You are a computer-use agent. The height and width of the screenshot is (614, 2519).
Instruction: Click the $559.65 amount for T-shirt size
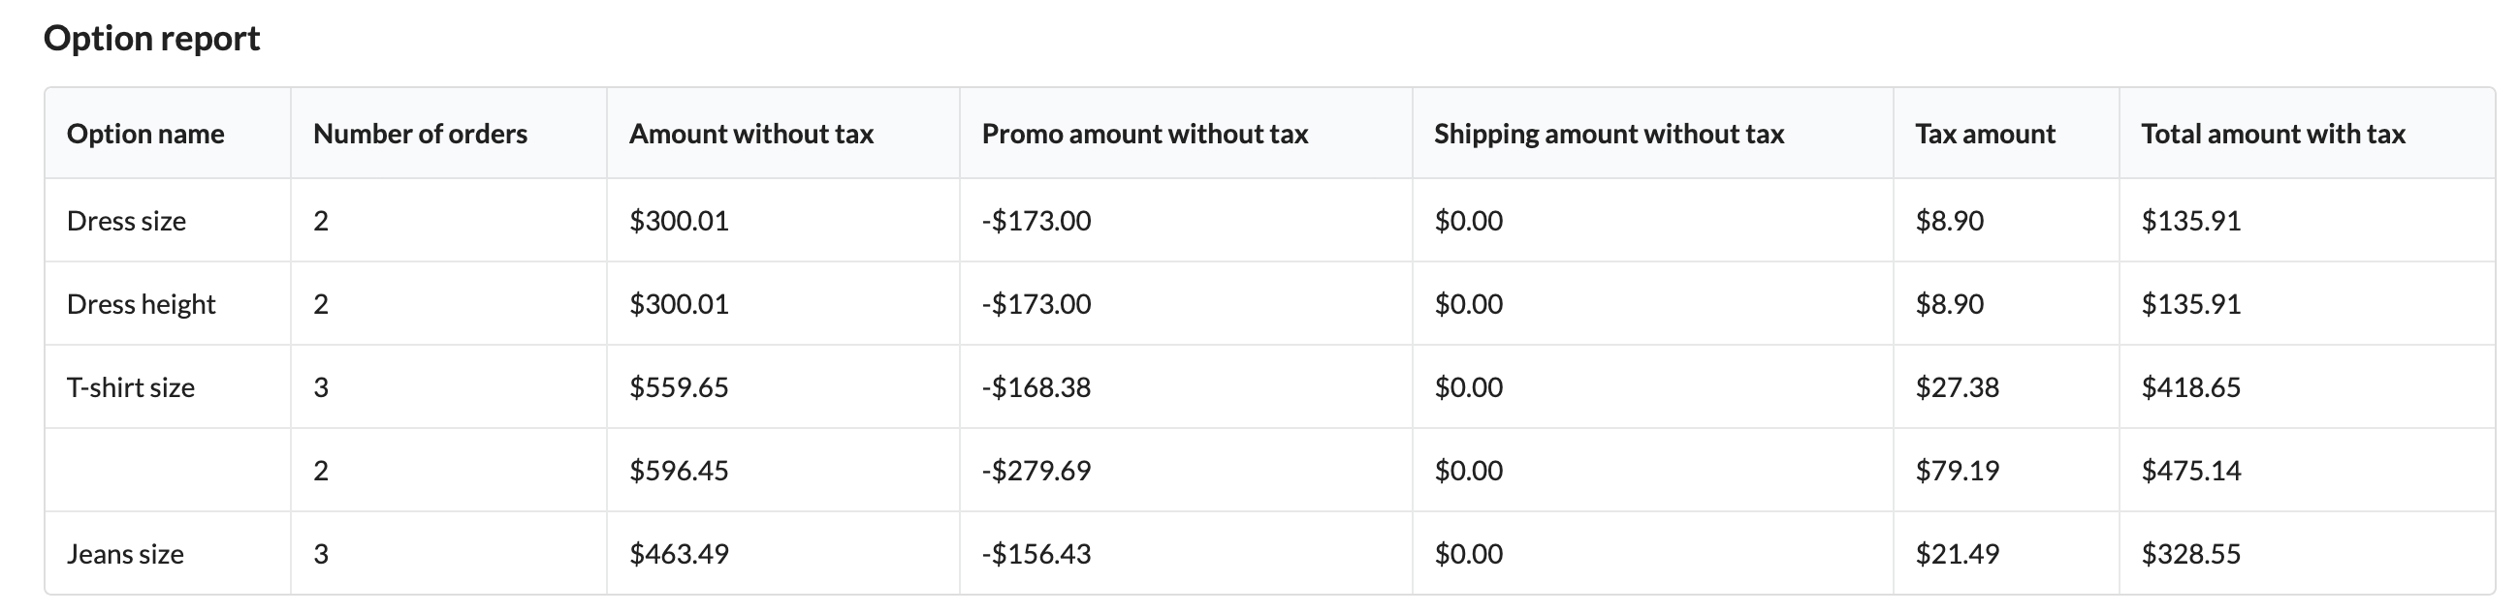[679, 387]
